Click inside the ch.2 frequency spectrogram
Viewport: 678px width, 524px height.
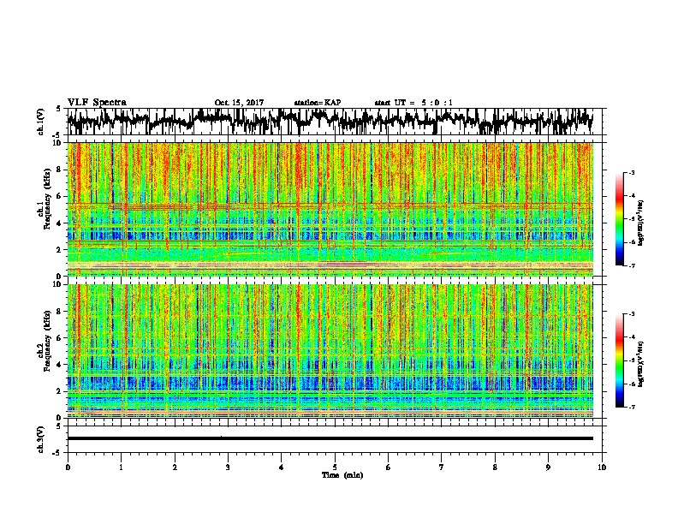click(330, 351)
